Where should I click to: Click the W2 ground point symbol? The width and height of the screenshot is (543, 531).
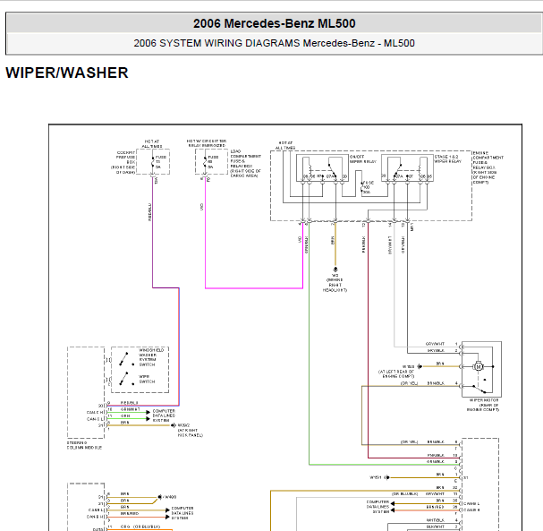[x=335, y=268]
